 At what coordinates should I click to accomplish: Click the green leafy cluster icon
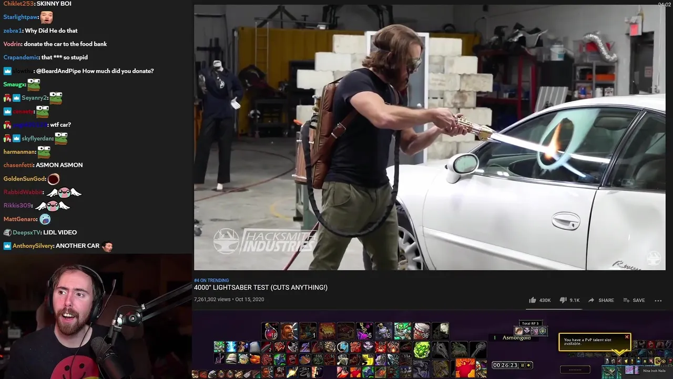coord(422,350)
